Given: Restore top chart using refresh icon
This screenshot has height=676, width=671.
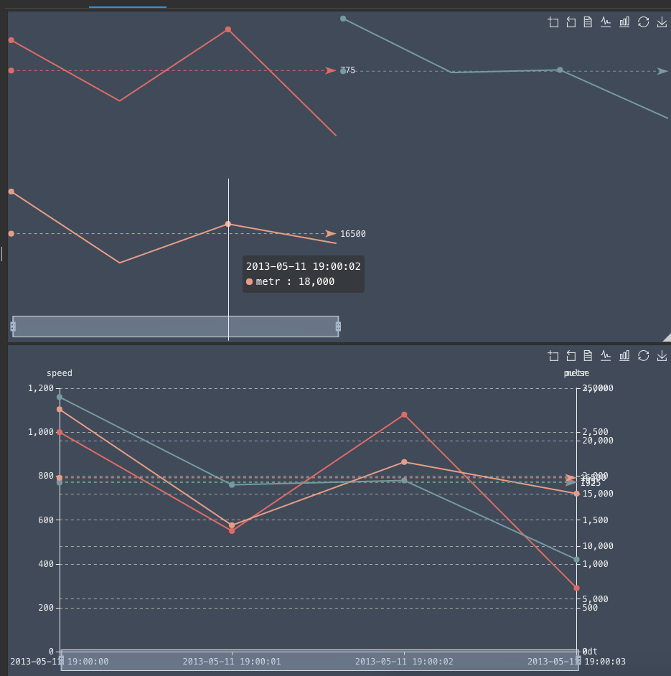Looking at the screenshot, I should click(x=643, y=22).
